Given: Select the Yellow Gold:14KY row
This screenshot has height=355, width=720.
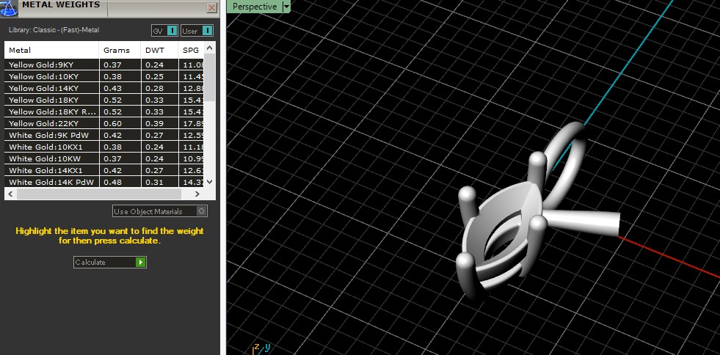Looking at the screenshot, I should [103, 88].
